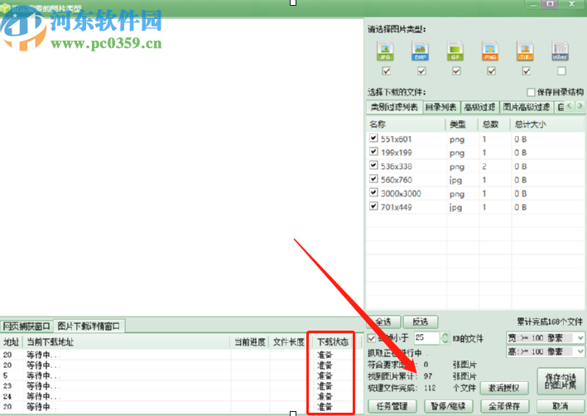Click the BMP image type icon
Screen dimensions: 587x416
420,51
